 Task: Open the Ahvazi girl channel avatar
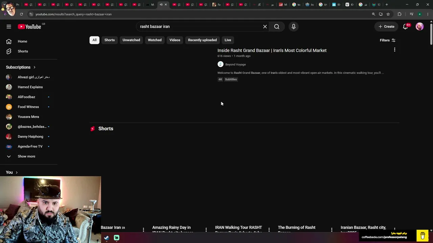point(9,77)
